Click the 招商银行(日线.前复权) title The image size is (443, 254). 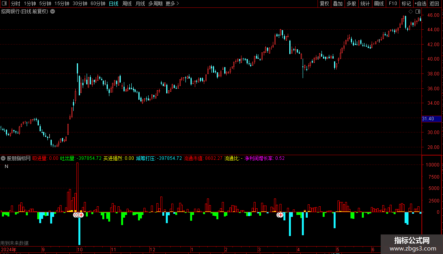pos(25,12)
